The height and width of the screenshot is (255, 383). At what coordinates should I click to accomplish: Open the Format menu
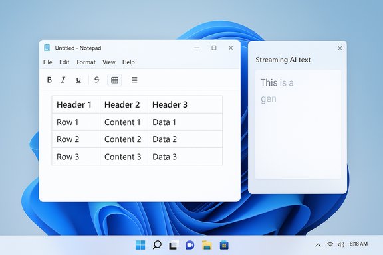[86, 62]
